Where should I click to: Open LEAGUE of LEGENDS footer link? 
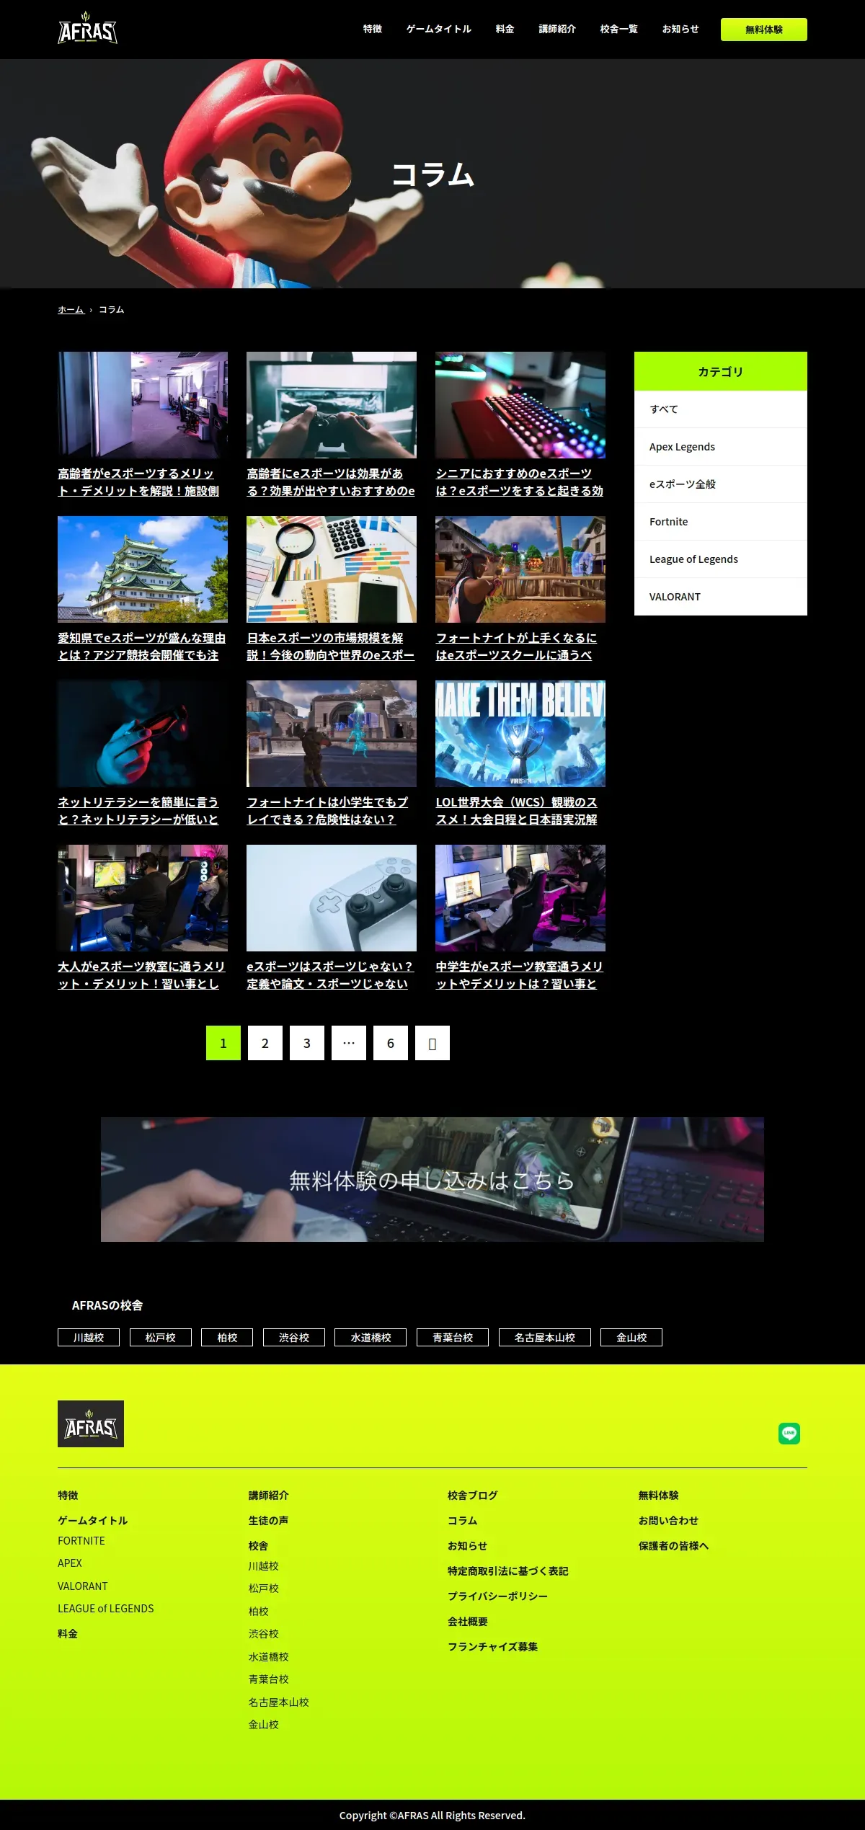[106, 1608]
